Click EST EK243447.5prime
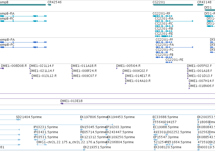This screenshot has height=151, width=215. click(120, 132)
